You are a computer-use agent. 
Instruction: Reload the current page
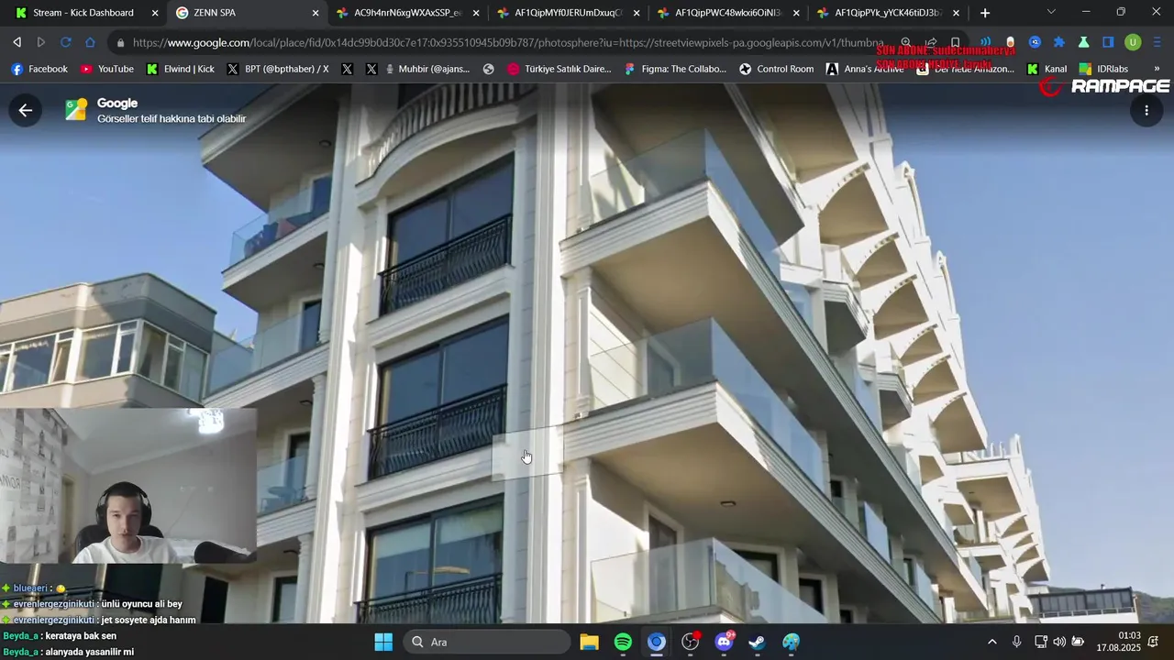click(66, 42)
